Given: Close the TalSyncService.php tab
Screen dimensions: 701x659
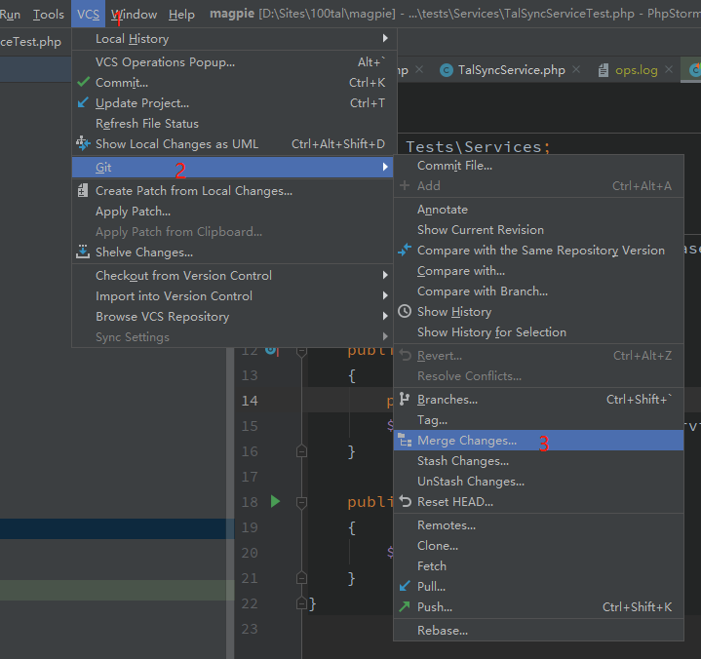Looking at the screenshot, I should tap(576, 70).
